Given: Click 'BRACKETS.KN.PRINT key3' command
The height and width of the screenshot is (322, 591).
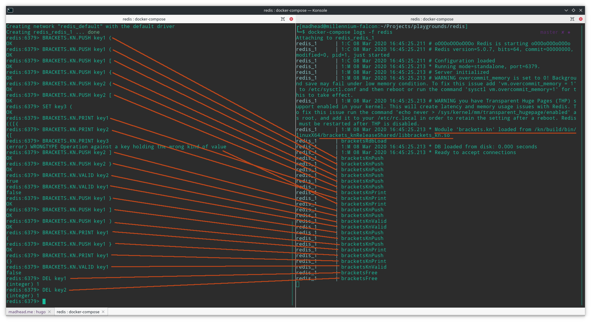Looking at the screenshot, I should [75, 141].
